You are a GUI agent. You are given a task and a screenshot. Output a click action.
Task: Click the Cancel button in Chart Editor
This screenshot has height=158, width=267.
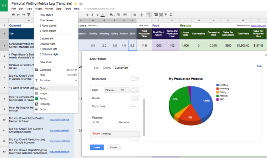click(114, 147)
